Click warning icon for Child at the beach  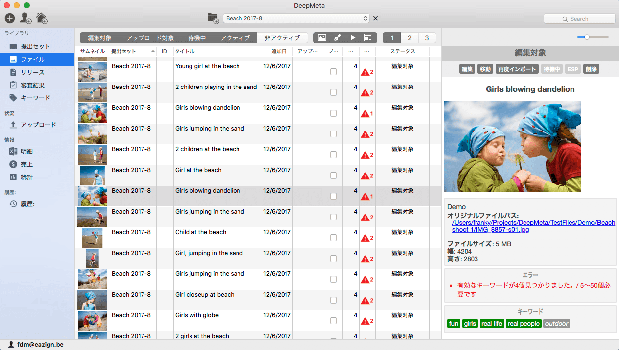[x=365, y=238]
